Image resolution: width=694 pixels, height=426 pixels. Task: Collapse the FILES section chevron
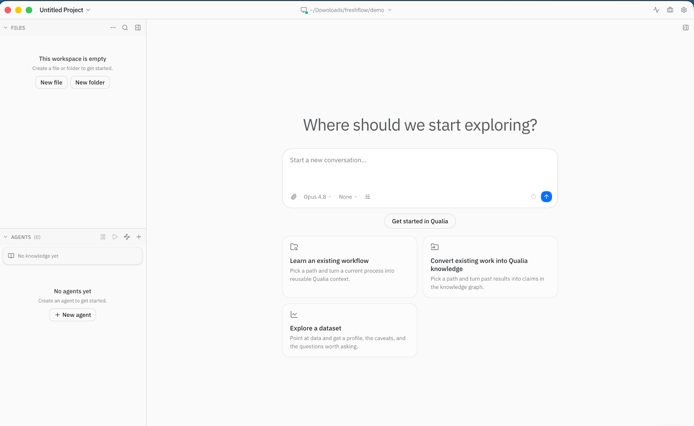tap(5, 28)
